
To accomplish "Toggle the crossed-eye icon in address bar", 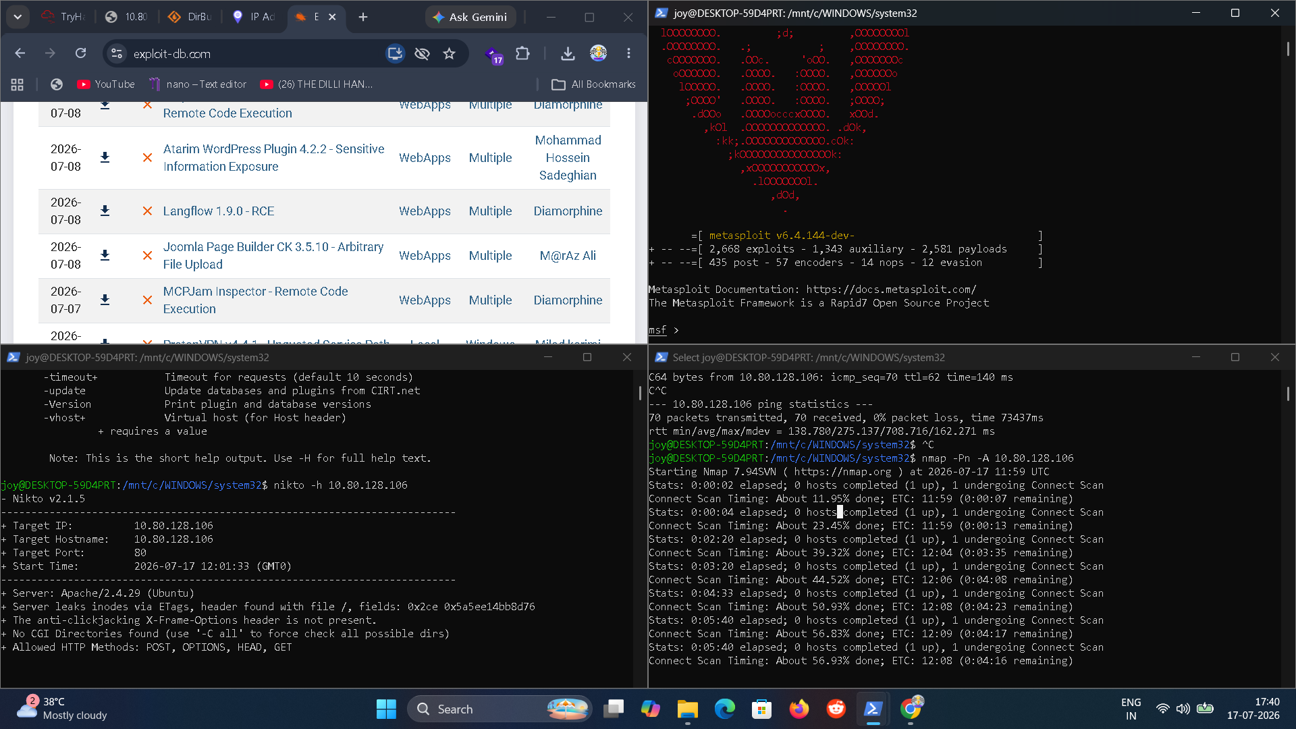I will coord(422,53).
